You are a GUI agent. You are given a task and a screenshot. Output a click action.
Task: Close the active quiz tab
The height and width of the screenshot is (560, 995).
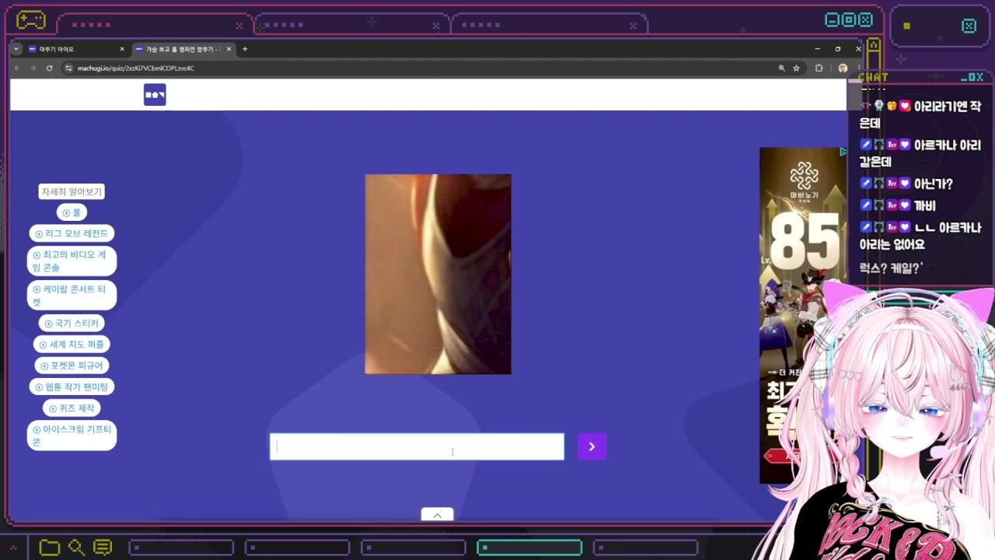pos(229,49)
